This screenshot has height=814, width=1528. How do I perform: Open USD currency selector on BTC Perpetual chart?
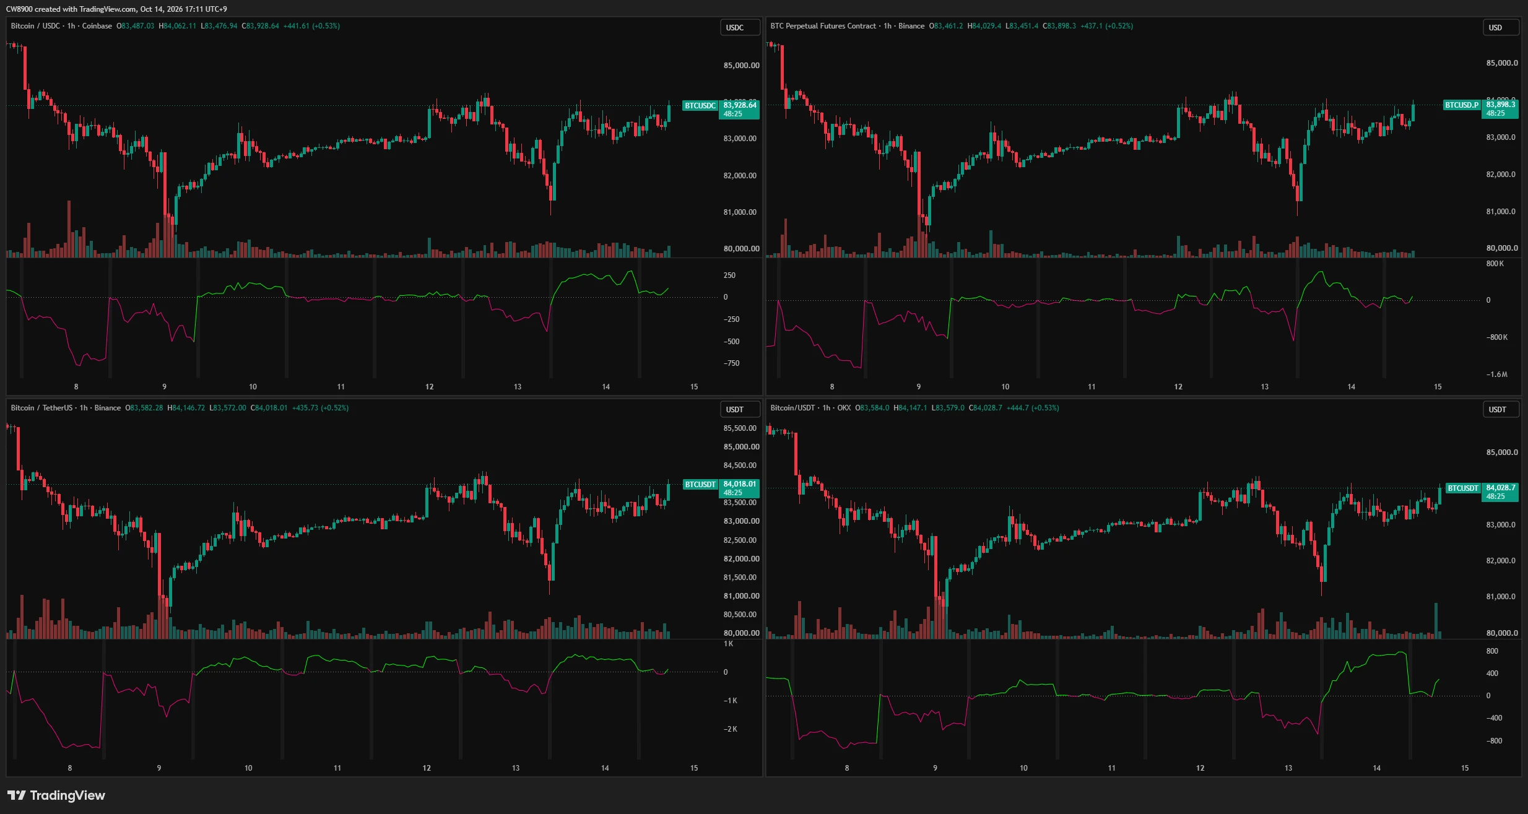pyautogui.click(x=1500, y=28)
